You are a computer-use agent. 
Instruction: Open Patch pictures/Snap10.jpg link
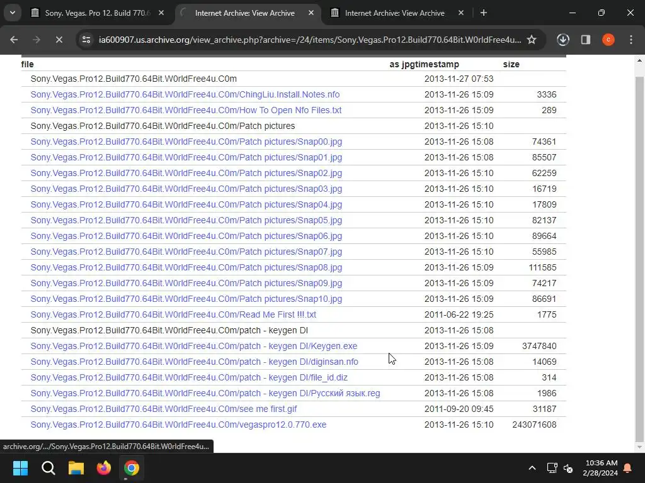click(x=186, y=299)
